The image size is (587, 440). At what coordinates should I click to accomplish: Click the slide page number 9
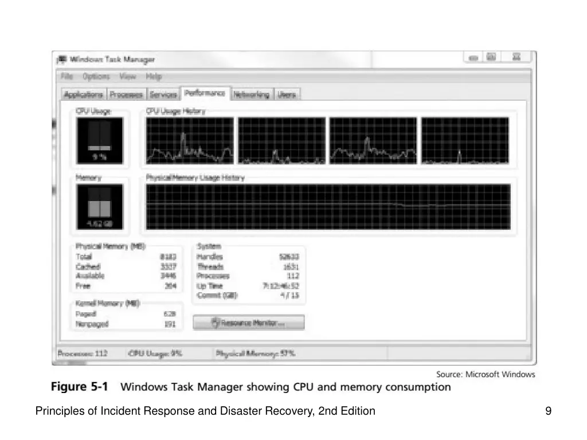pyautogui.click(x=548, y=411)
